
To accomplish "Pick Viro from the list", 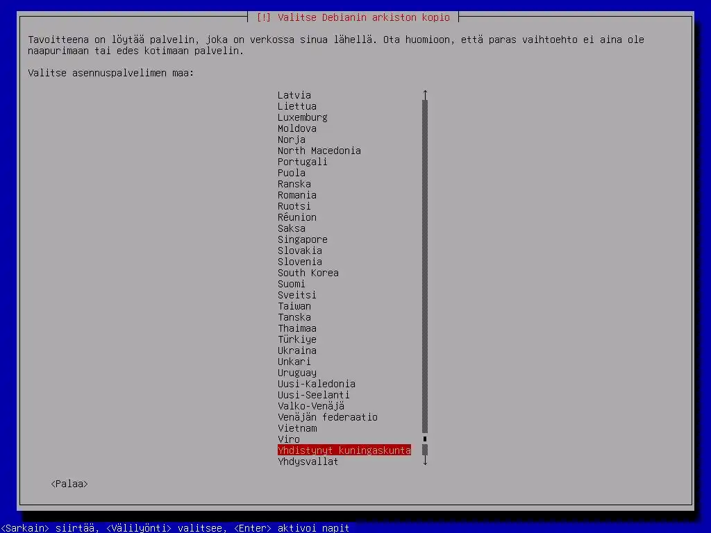I will tap(289, 439).
